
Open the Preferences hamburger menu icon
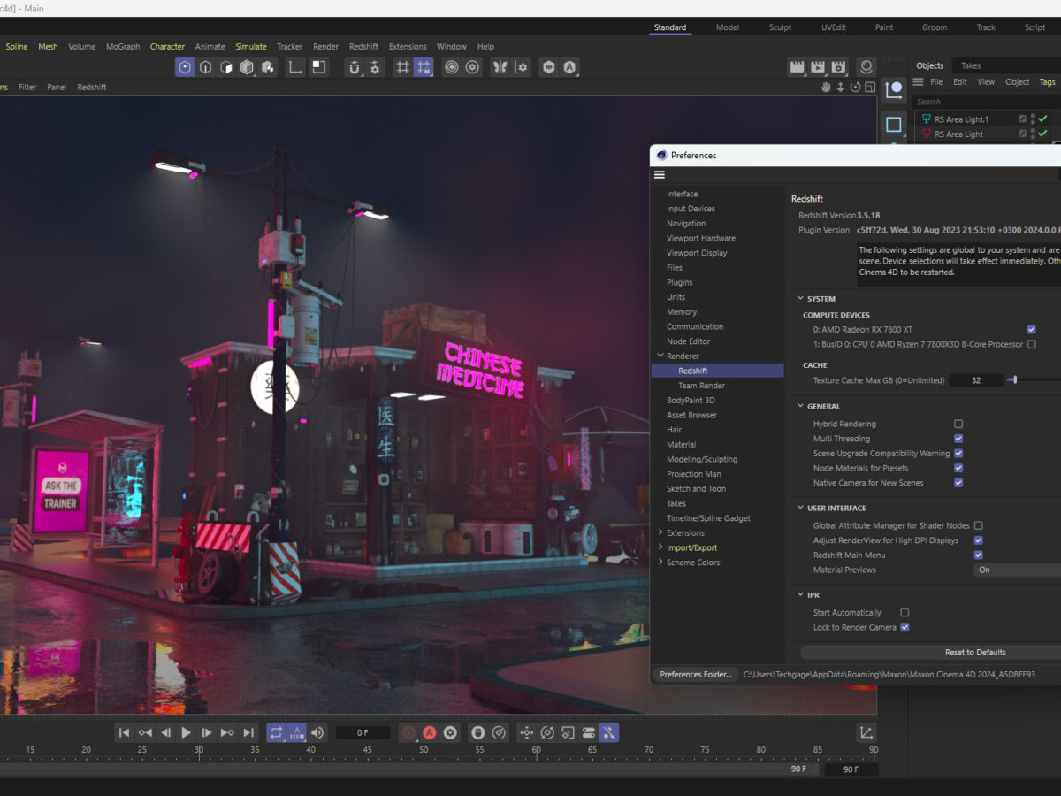point(660,175)
